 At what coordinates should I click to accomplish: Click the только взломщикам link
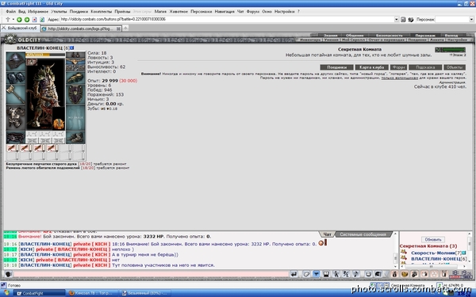click(x=400, y=78)
